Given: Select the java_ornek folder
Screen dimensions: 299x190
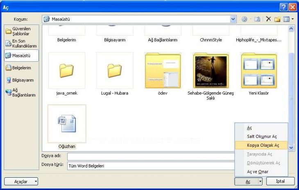Looking at the screenshot, I should click(x=67, y=74).
